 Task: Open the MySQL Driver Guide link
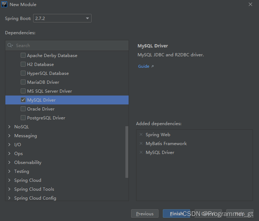(x=144, y=66)
